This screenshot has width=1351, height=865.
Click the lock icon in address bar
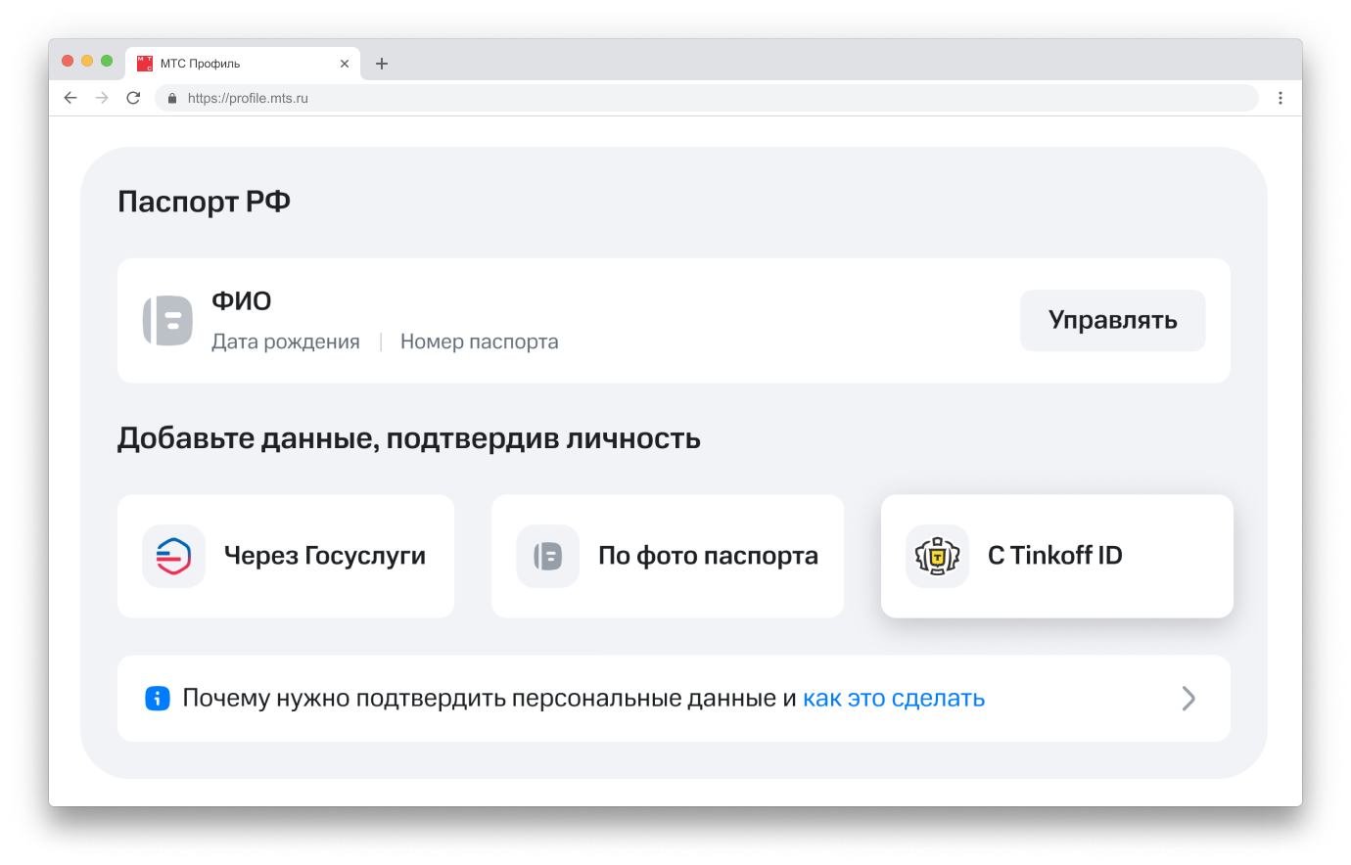[x=172, y=98]
